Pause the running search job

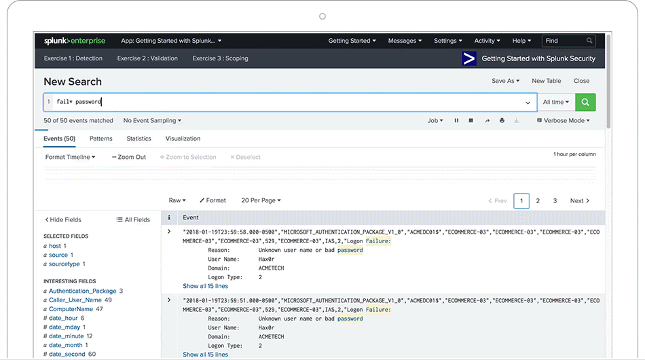coord(456,120)
